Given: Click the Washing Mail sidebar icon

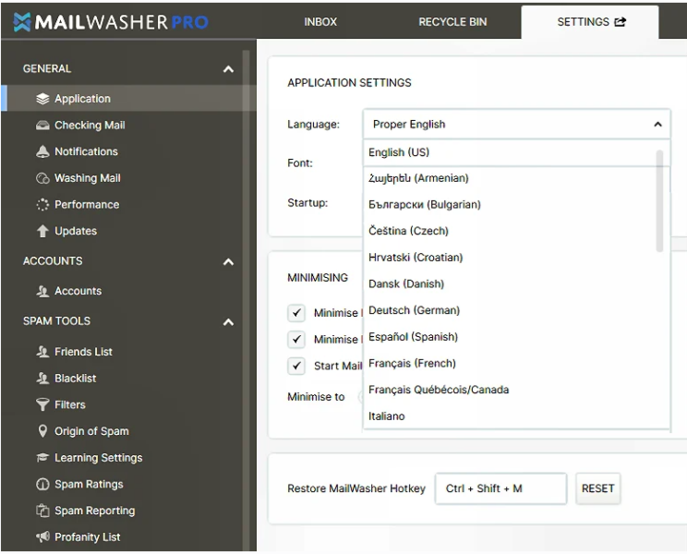Looking at the screenshot, I should [x=42, y=178].
